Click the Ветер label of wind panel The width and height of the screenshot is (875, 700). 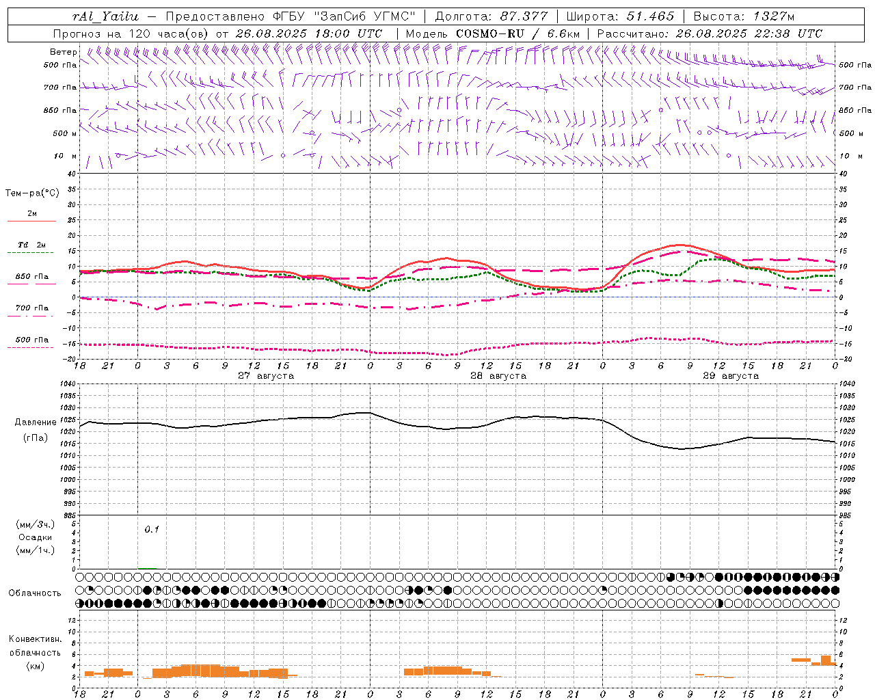click(63, 52)
